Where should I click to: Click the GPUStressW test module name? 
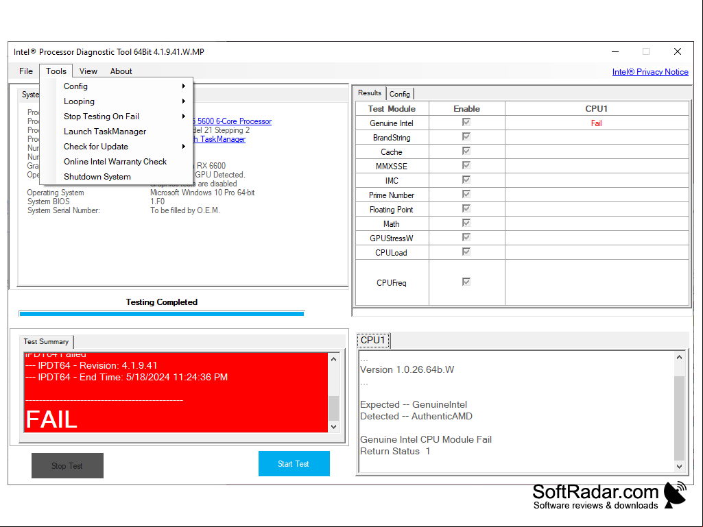[x=392, y=238]
